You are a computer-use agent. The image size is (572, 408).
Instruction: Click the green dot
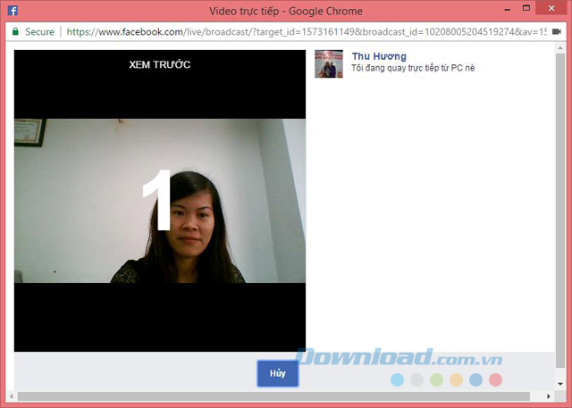click(x=436, y=380)
